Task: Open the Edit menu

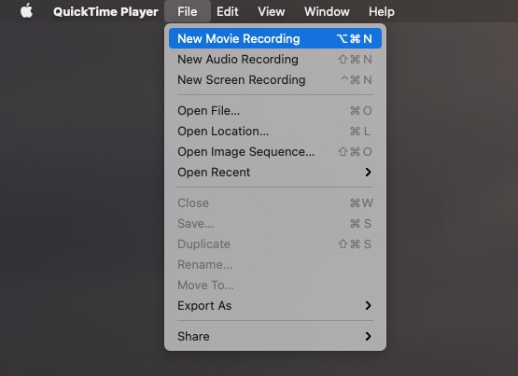Action: coord(228,11)
